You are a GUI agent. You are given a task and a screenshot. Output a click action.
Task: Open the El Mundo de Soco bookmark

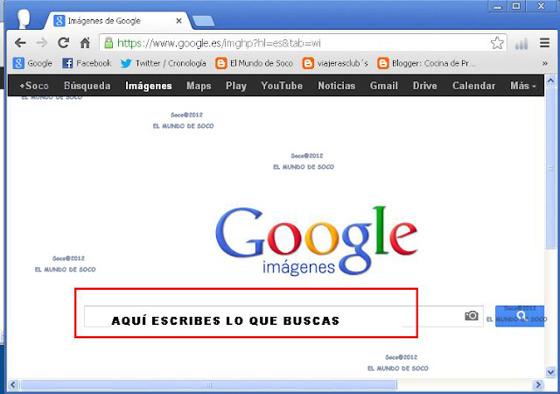tap(254, 63)
